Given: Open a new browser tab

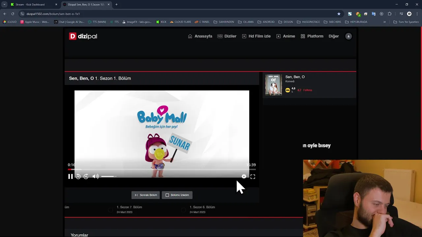Looking at the screenshot, I should pos(116,5).
